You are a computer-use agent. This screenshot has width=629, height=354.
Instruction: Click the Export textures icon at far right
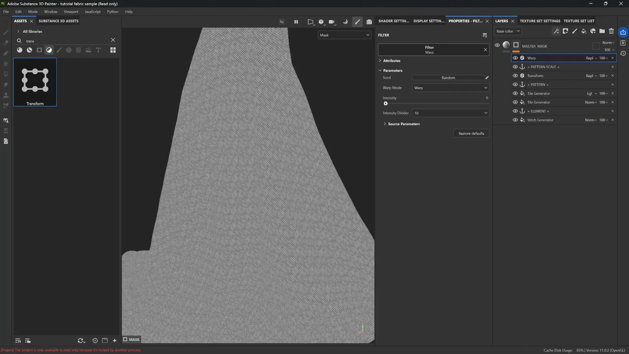click(x=623, y=32)
